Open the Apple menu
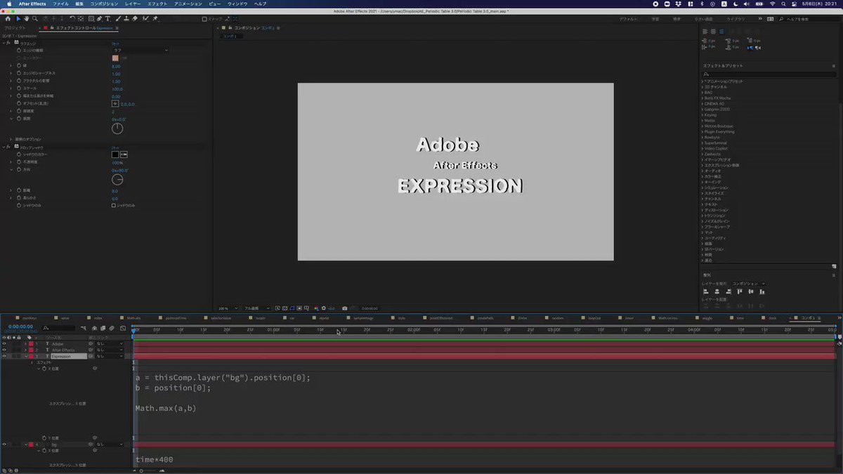This screenshot has width=843, height=474. pyautogui.click(x=9, y=4)
